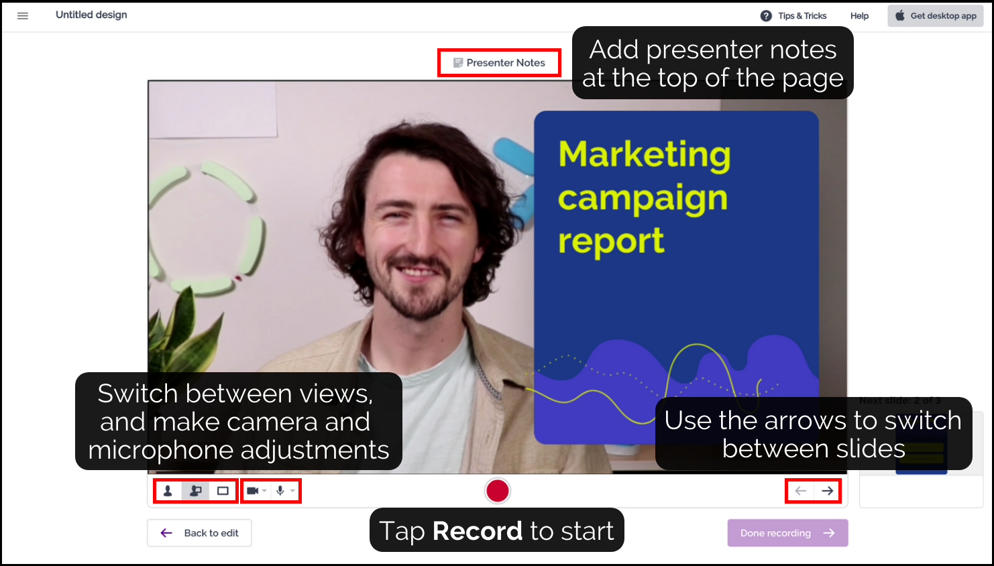Click Get desktop app button
The image size is (994, 566).
click(936, 16)
